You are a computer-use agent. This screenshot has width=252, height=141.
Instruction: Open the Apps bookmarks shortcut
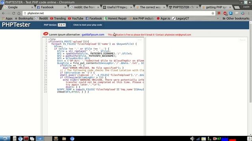tap(7, 18)
